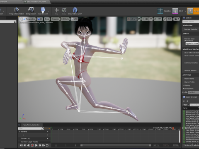Click the timeline view range scrollbar
The height and width of the screenshot is (149, 199).
point(116,145)
